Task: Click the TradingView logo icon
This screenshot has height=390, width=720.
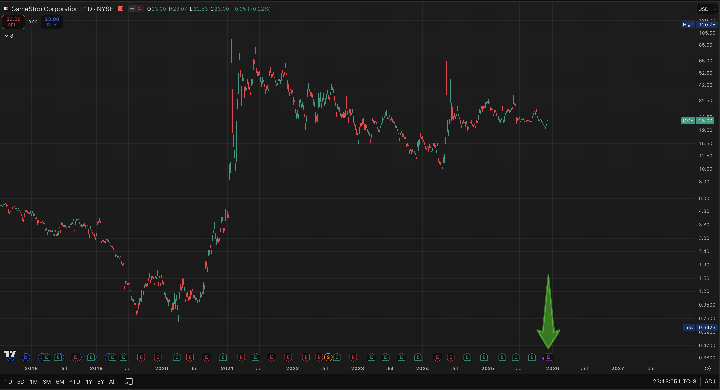Action: [x=10, y=354]
